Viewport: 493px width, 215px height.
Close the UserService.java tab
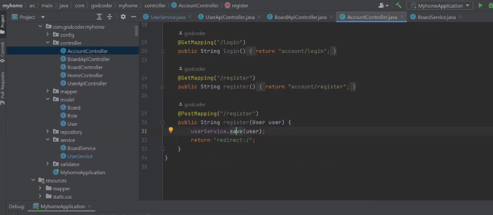[190, 17]
